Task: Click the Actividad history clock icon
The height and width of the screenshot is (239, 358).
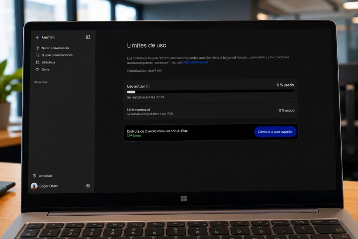Action: (x=35, y=176)
